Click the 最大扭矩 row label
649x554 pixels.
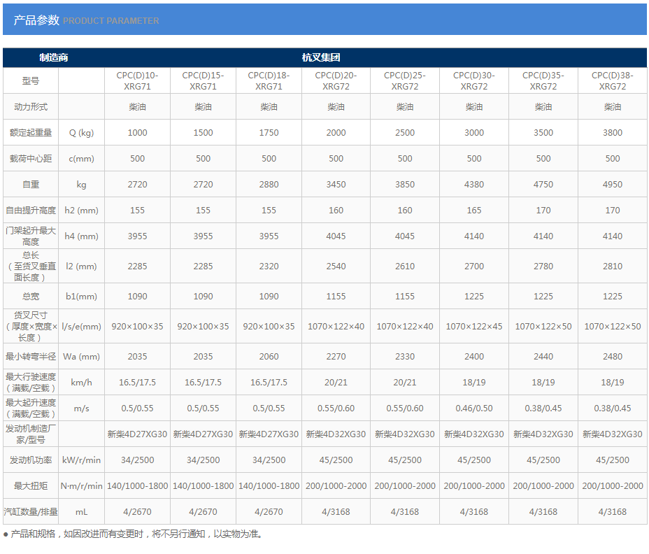pyautogui.click(x=31, y=486)
